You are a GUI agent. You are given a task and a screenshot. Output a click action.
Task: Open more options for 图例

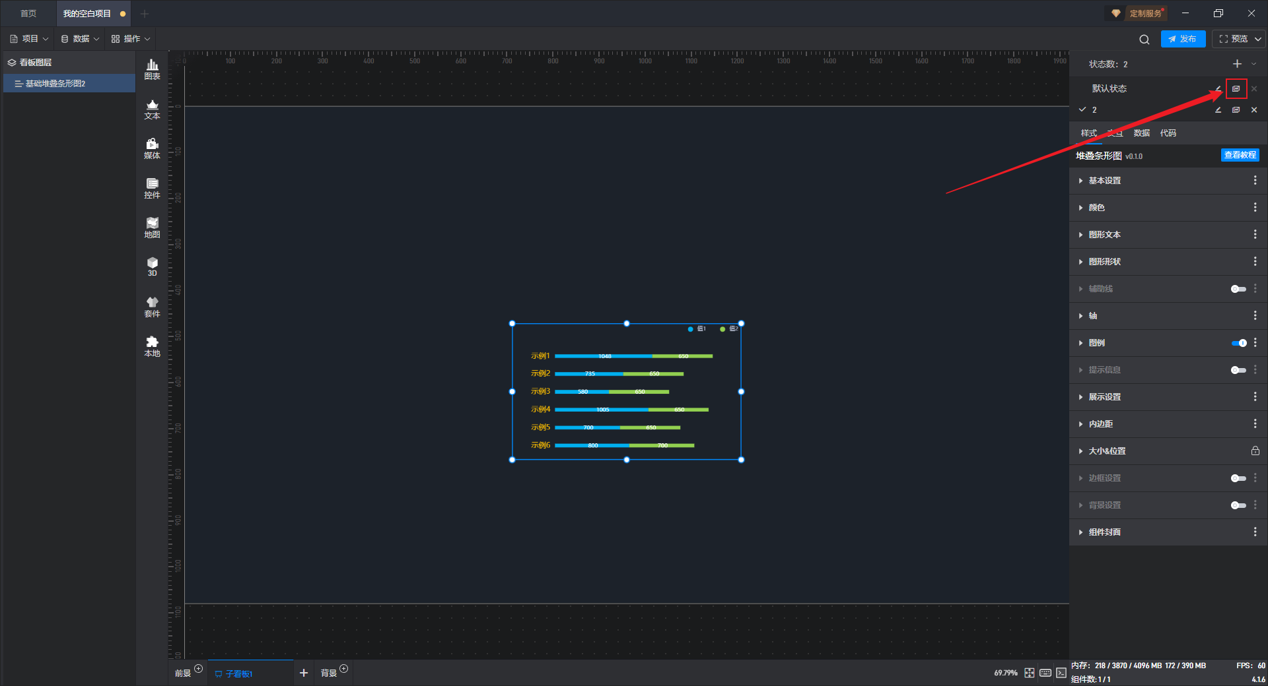pyautogui.click(x=1255, y=342)
